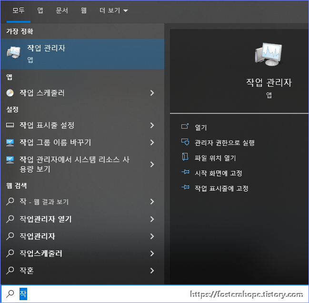The height and width of the screenshot is (303, 309).
Task: Click the 작업 관리자 title in preview pane
Action: 269,82
